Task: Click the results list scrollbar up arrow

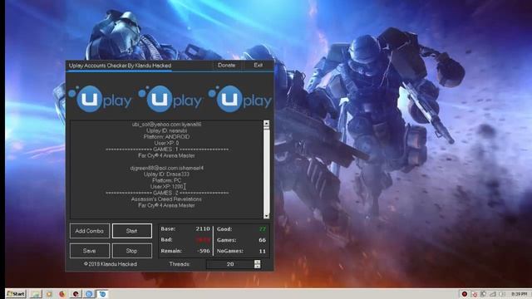Action: point(266,124)
